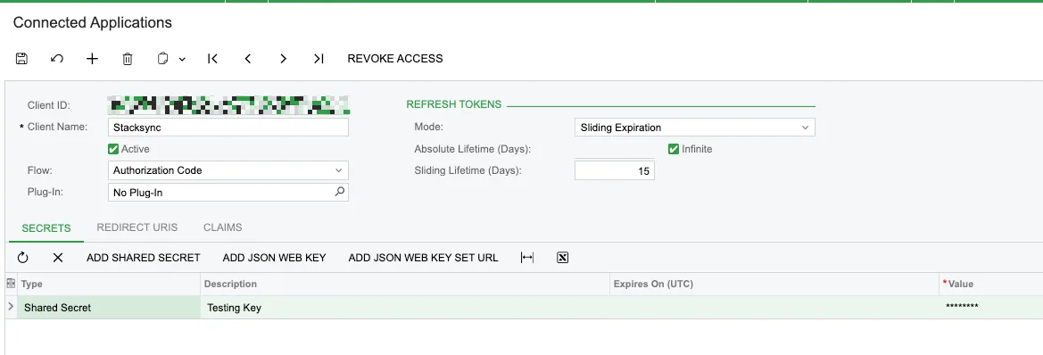The height and width of the screenshot is (355, 1043).
Task: Add a new record with plus icon
Action: pos(93,59)
